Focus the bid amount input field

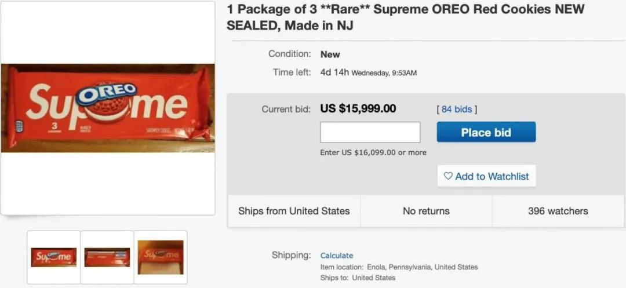pyautogui.click(x=370, y=132)
